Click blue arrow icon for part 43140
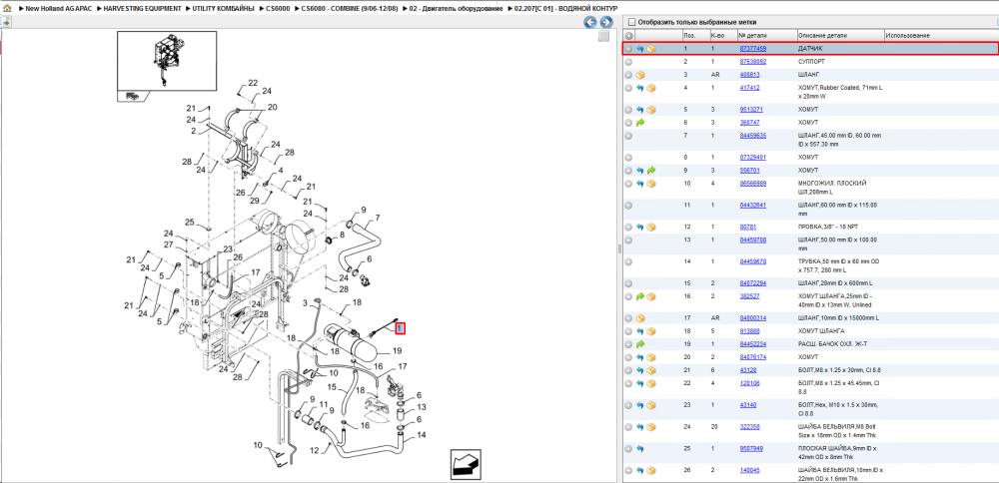Screen dimensions: 999x483 point(639,405)
